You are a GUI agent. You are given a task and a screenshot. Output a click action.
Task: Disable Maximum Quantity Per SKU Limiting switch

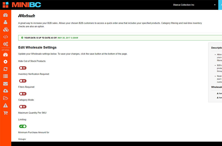click(23, 126)
